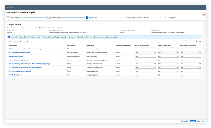Open User Population Impact dropdown for BD6 row
The height and width of the screenshot is (128, 211).
coord(191,60)
